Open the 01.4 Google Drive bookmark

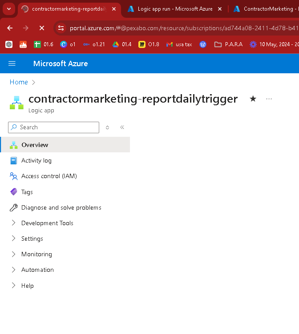(122, 44)
